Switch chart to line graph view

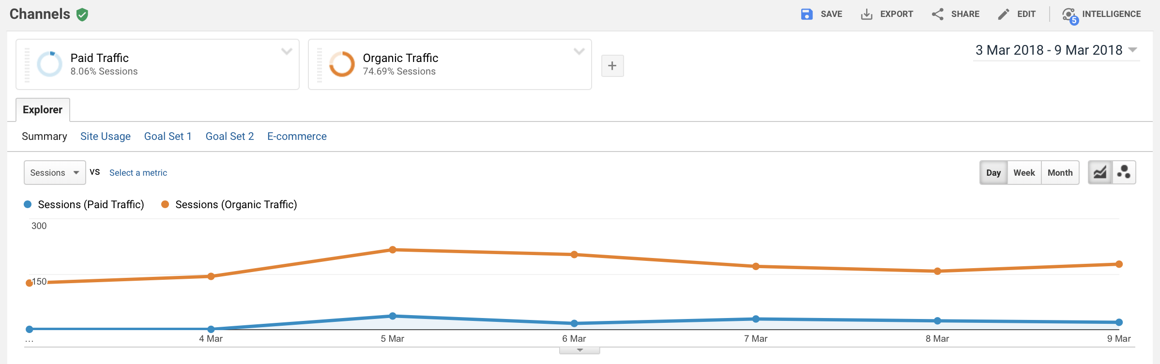[x=1099, y=172]
